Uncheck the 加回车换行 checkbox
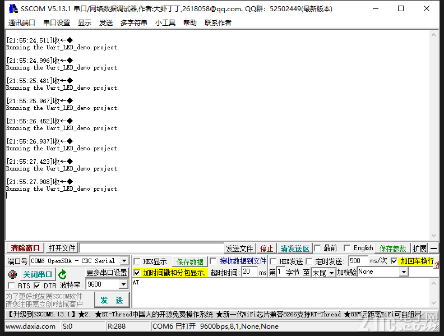This screenshot has width=444, height=336. pos(394,261)
